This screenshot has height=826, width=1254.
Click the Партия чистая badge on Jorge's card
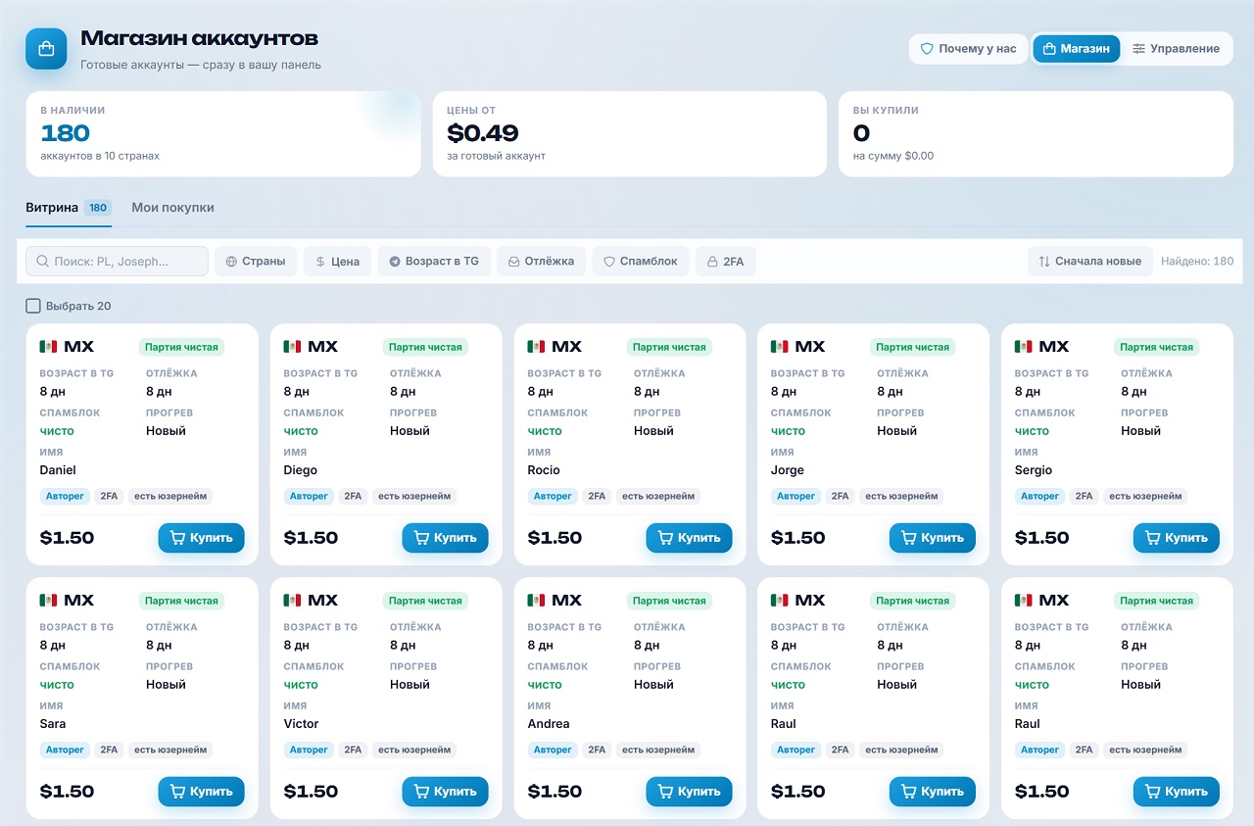coord(912,347)
